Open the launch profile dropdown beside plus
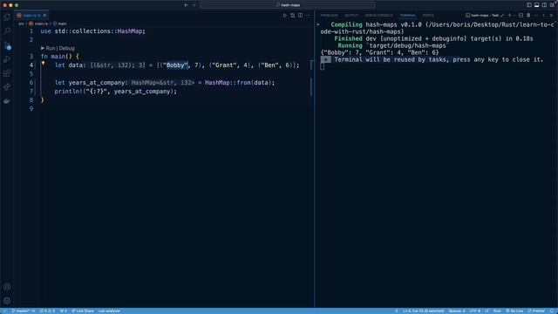The height and width of the screenshot is (314, 558). click(x=514, y=16)
